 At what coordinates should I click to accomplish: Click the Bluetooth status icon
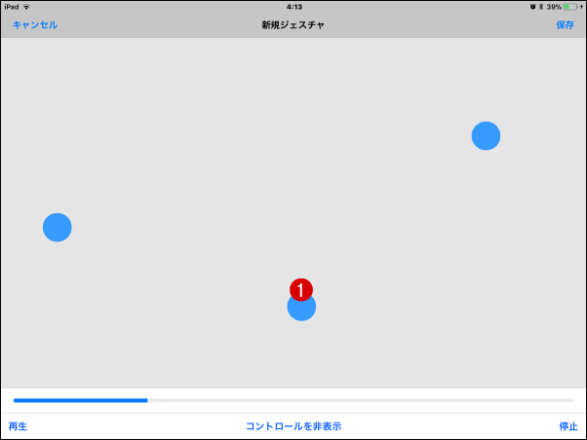click(x=541, y=7)
